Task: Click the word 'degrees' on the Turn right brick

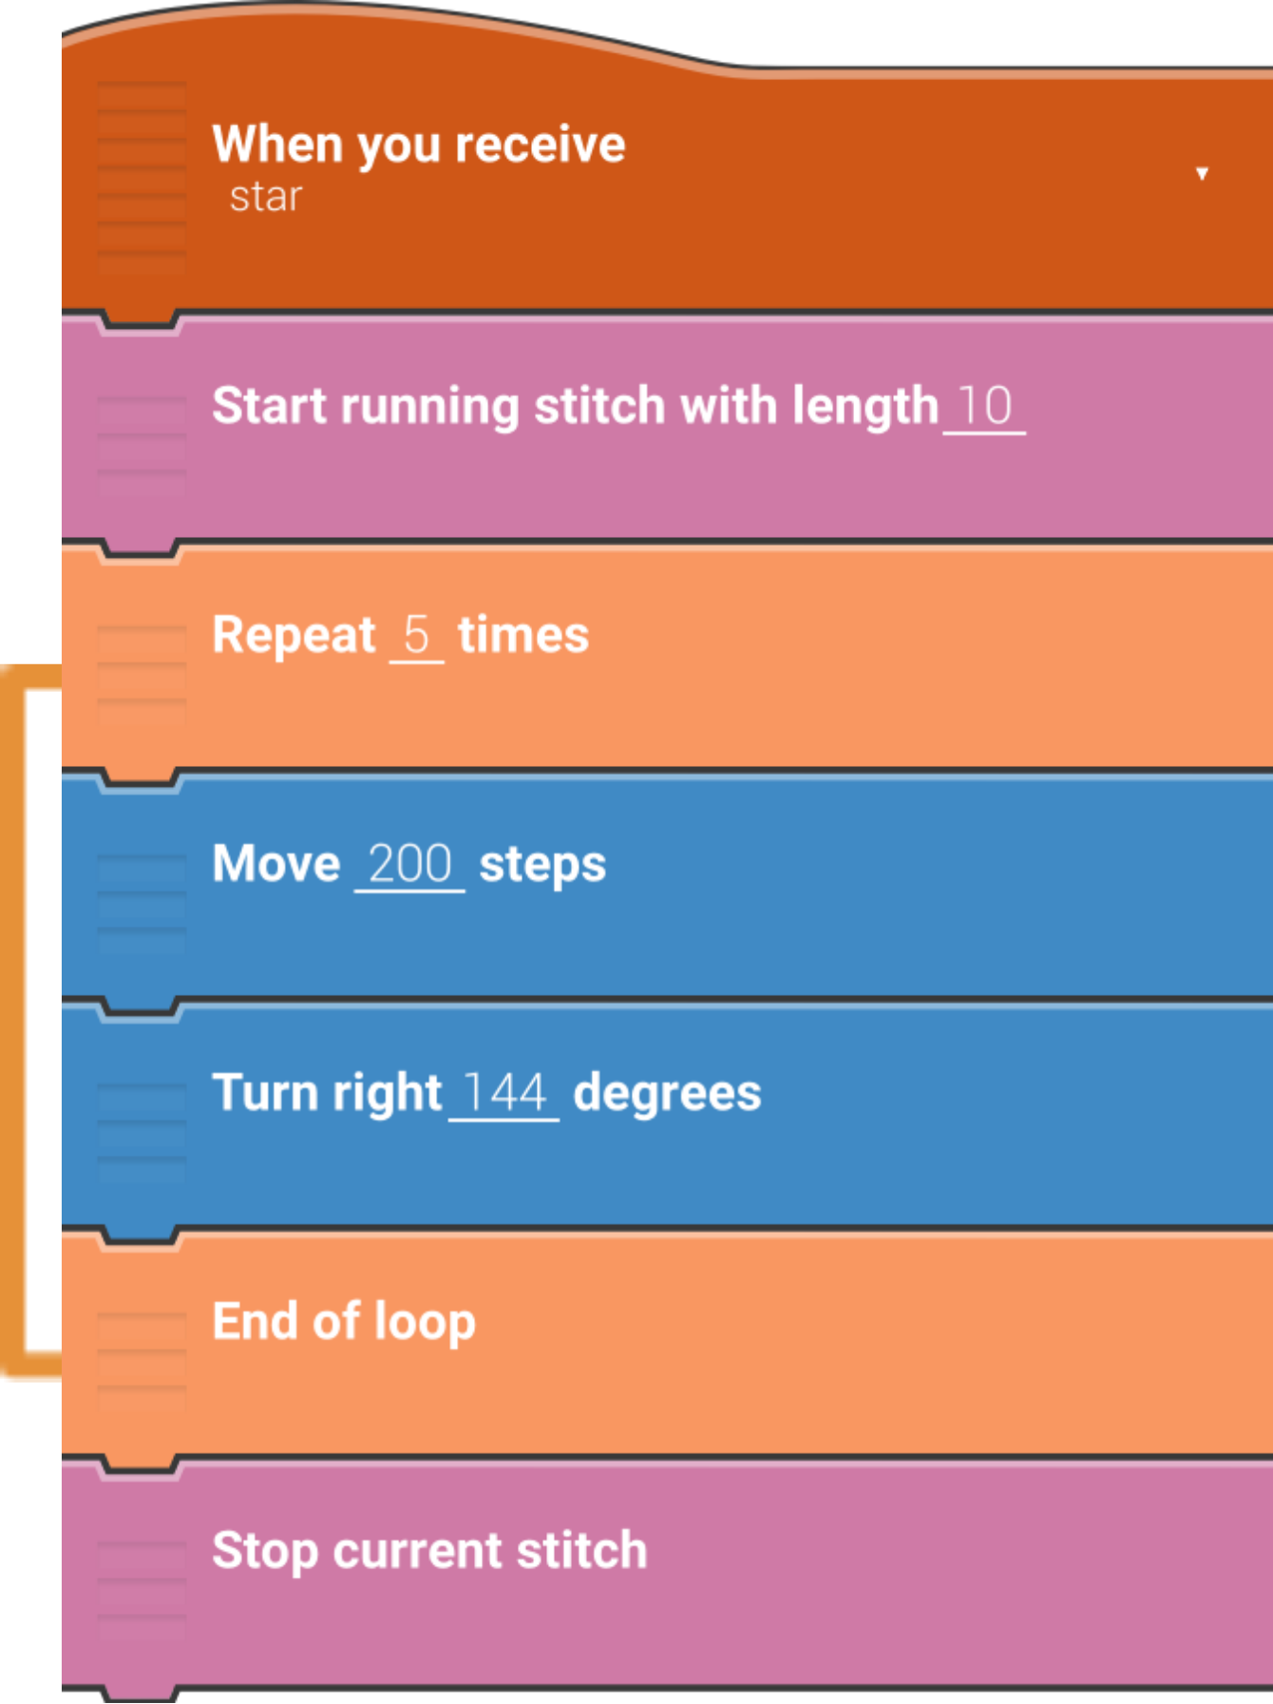Action: click(667, 1093)
